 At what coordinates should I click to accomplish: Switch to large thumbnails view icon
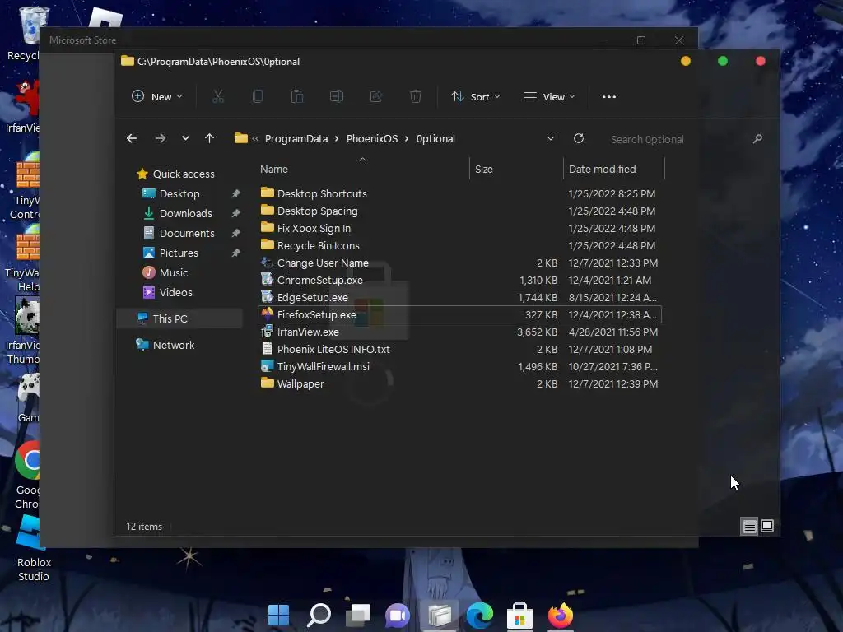[767, 526]
